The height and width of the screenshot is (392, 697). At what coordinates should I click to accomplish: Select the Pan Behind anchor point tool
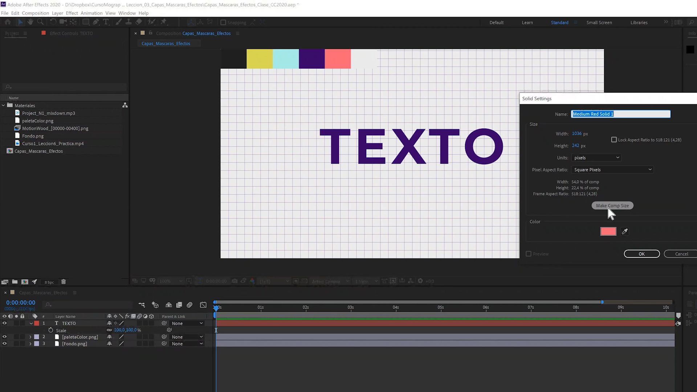(73, 22)
